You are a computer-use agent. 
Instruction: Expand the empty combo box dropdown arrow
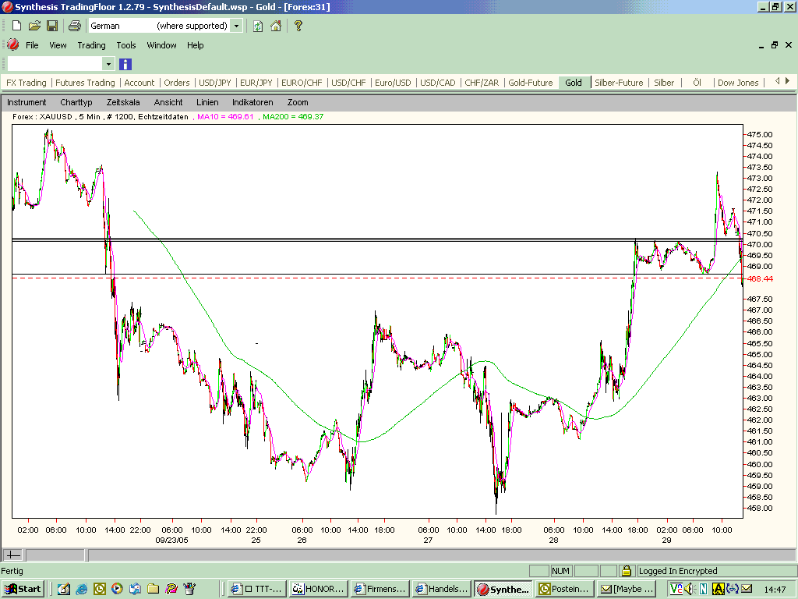[108, 64]
